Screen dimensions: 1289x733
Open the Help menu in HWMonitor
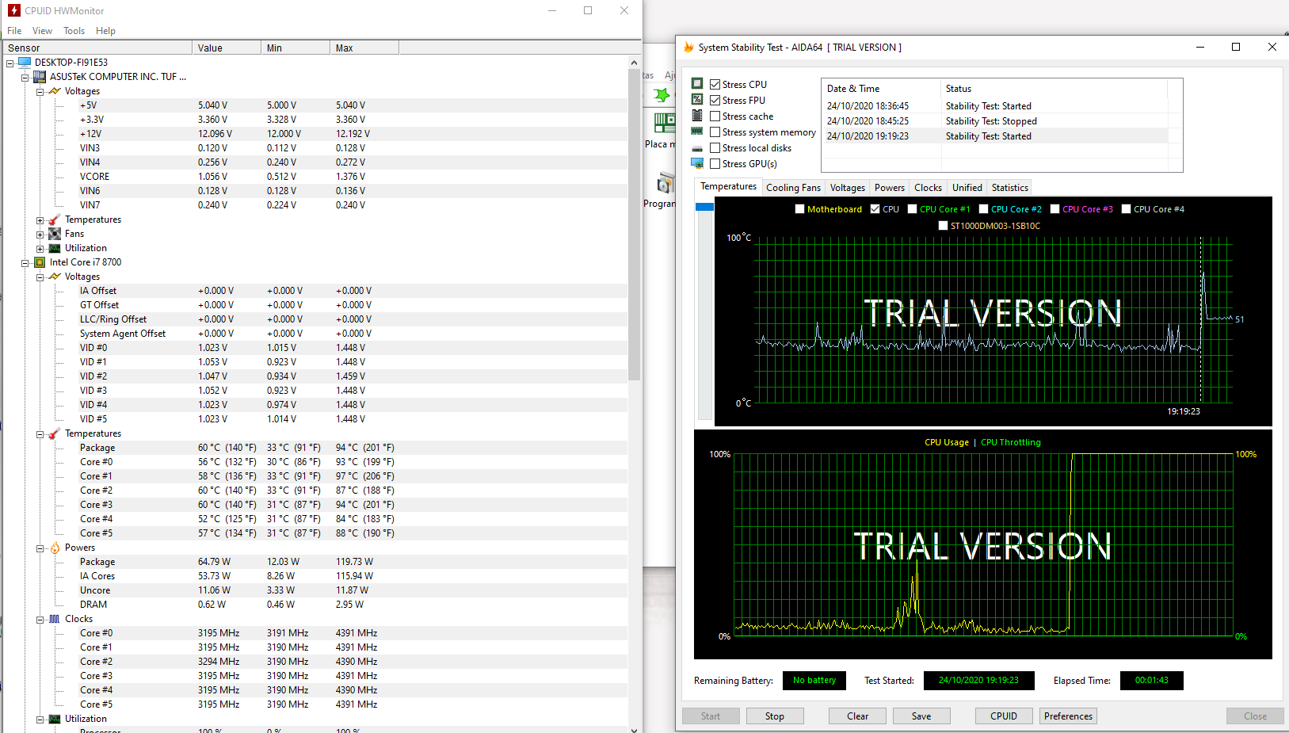coord(105,31)
